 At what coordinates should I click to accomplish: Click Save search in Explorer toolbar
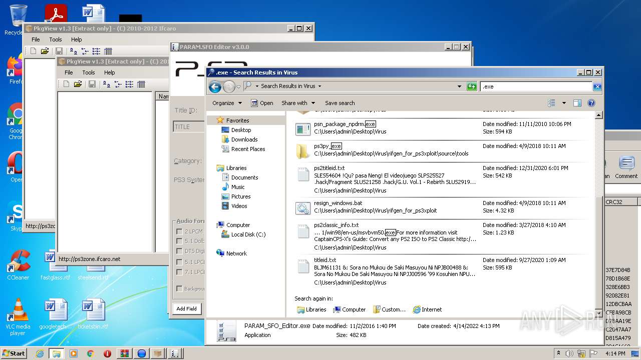click(x=340, y=103)
